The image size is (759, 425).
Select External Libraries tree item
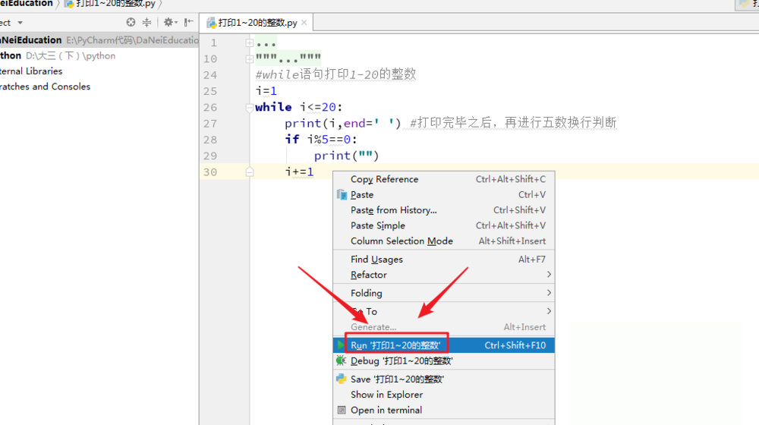tap(31, 71)
